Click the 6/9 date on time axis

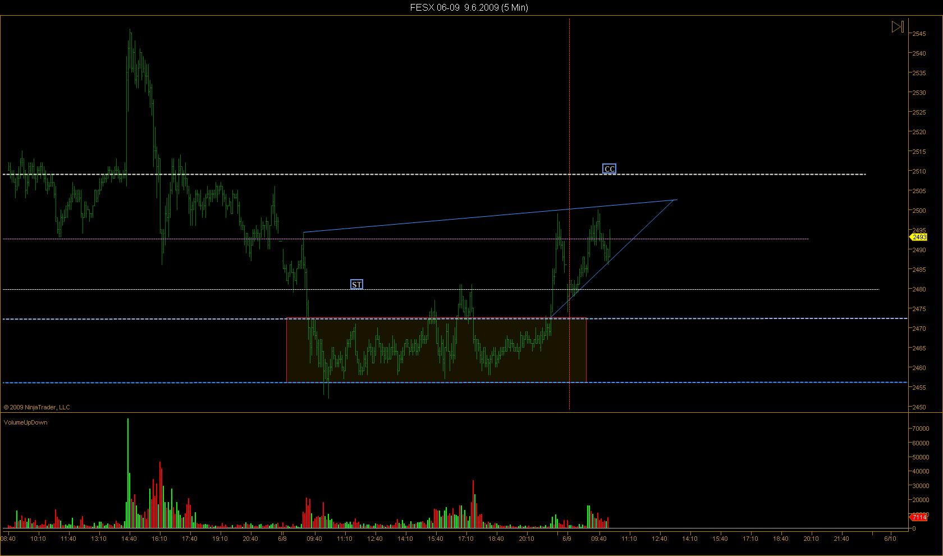coord(567,539)
